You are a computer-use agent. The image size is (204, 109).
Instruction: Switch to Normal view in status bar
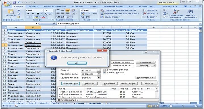click(x=150, y=106)
